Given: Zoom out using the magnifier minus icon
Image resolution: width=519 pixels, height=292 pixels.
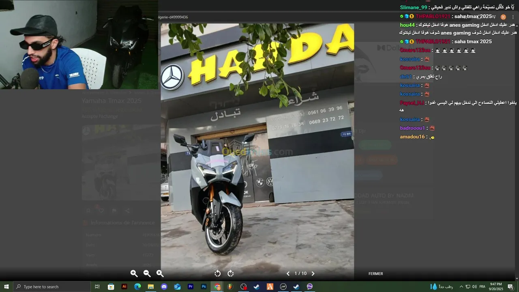Looking at the screenshot, I should pos(147,274).
